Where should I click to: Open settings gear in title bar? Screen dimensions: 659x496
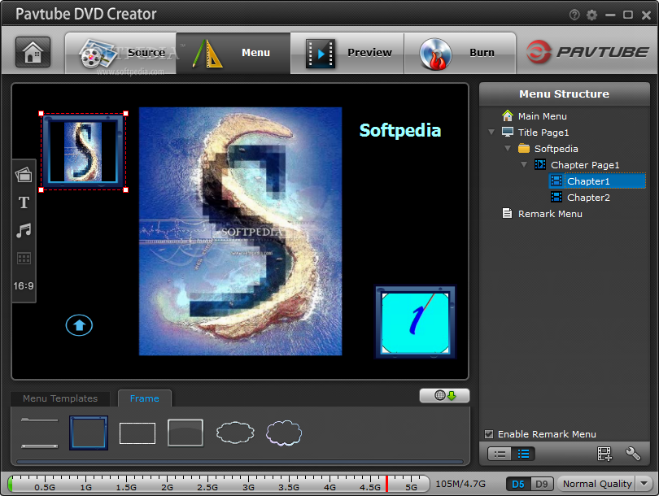(591, 15)
